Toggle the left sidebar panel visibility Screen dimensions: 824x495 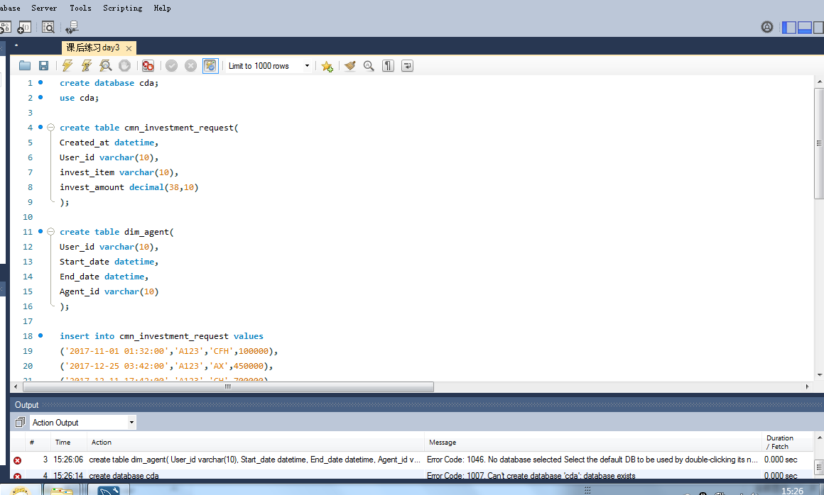(x=788, y=27)
